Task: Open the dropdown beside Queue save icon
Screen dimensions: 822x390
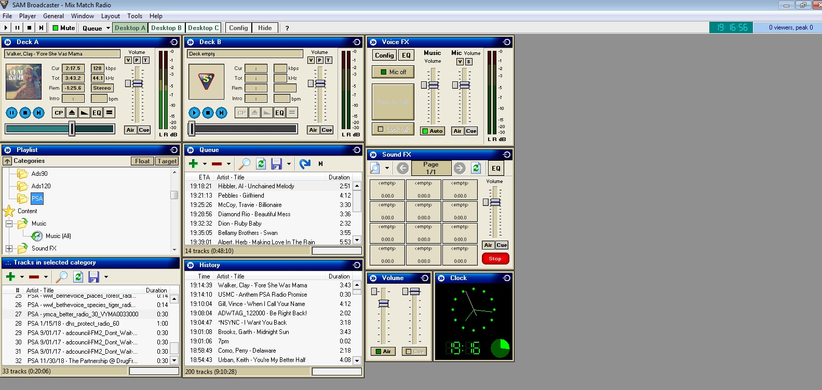Action: (x=289, y=164)
